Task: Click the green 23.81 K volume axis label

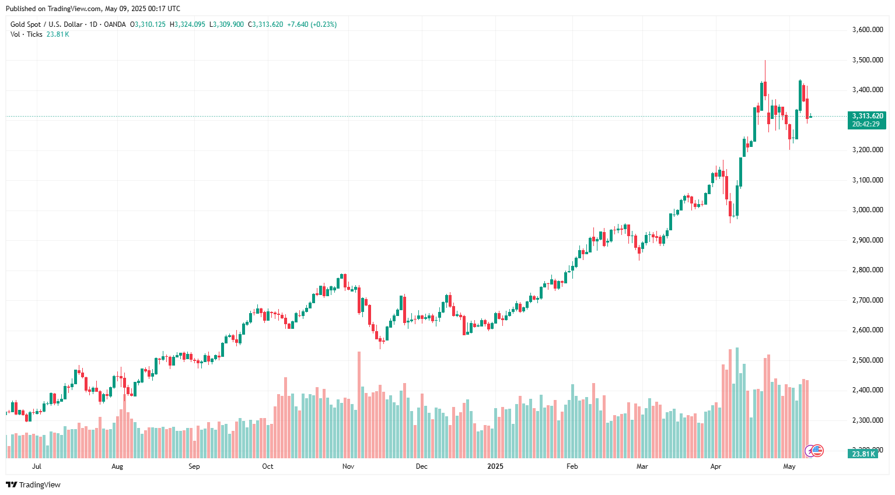Action: [863, 454]
